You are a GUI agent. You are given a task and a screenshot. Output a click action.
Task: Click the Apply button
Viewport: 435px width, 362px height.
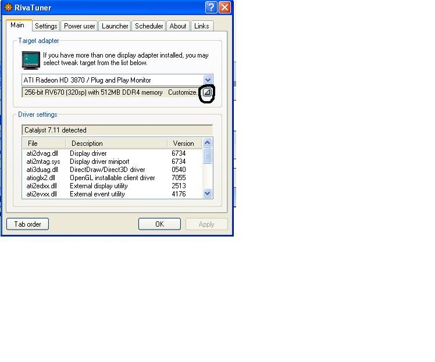[206, 224]
